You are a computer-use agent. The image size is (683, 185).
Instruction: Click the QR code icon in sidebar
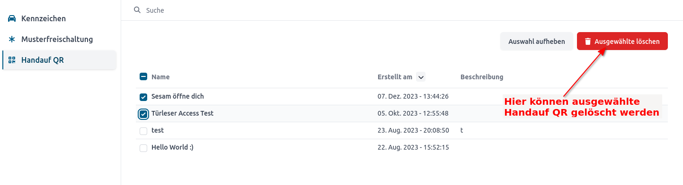[x=12, y=60]
